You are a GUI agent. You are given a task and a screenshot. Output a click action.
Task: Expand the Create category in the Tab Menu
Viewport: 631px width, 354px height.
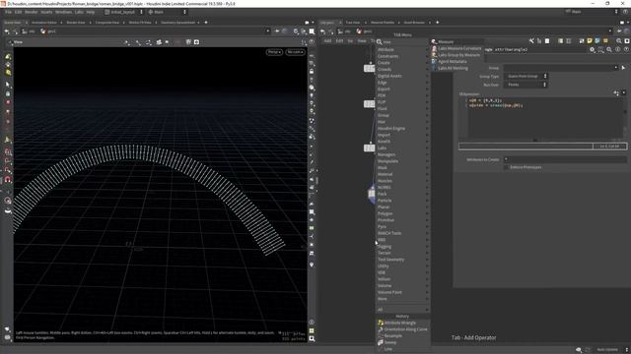coord(402,63)
